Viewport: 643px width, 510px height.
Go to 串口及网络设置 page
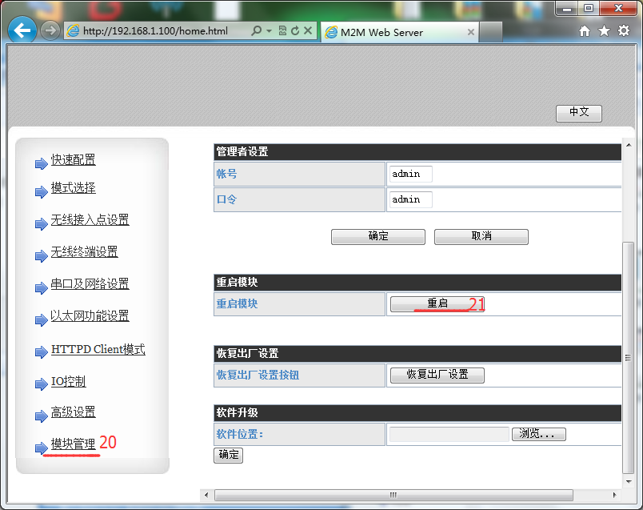pyautogui.click(x=90, y=284)
